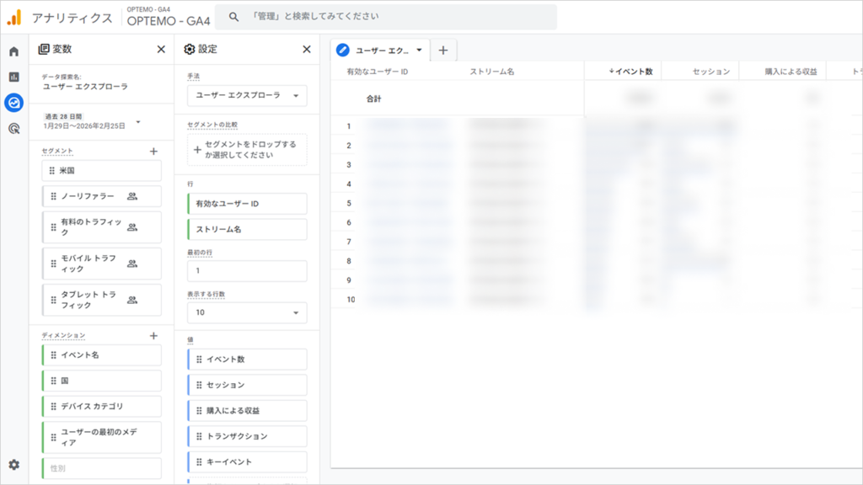863x485 pixels.
Task: Select the Reports icon in the left navigation
Action: (x=13, y=76)
